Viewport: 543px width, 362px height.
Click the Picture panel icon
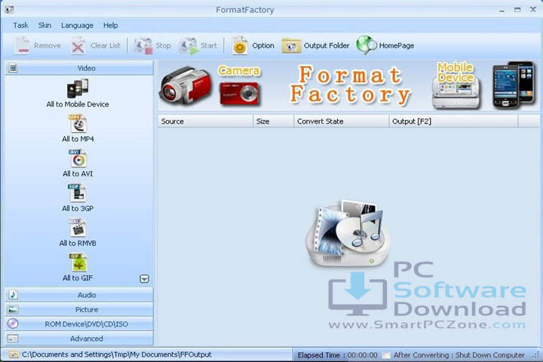13,309
